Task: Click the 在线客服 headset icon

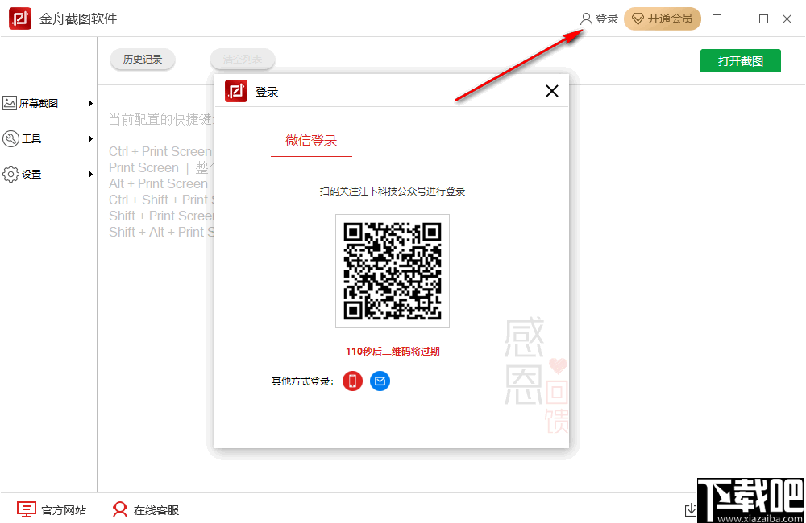Action: pos(120,509)
